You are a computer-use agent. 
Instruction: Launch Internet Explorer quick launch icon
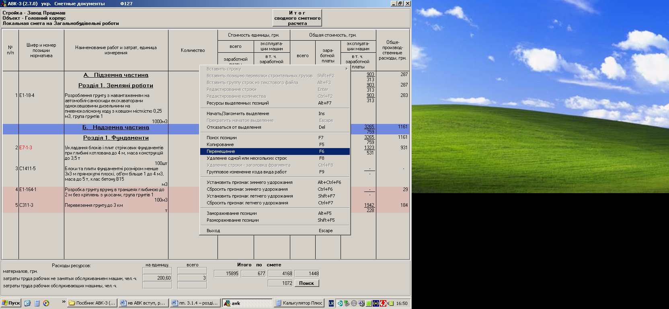click(x=27, y=303)
